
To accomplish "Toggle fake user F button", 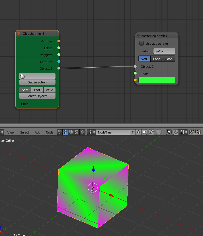I will coord(133,132).
